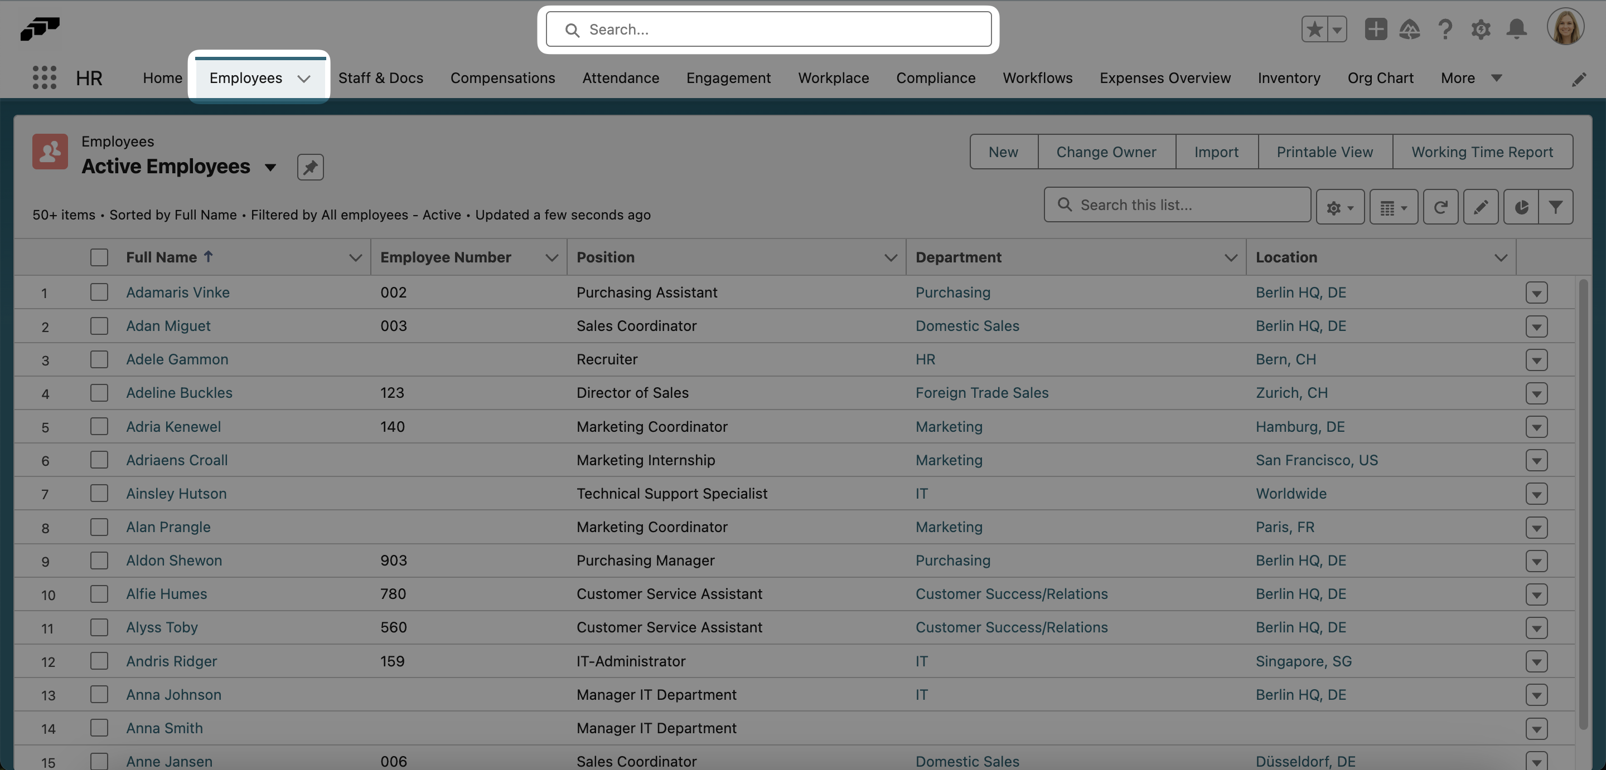This screenshot has height=770, width=1606.
Task: Show charts using the pie chart icon
Action: pos(1521,206)
